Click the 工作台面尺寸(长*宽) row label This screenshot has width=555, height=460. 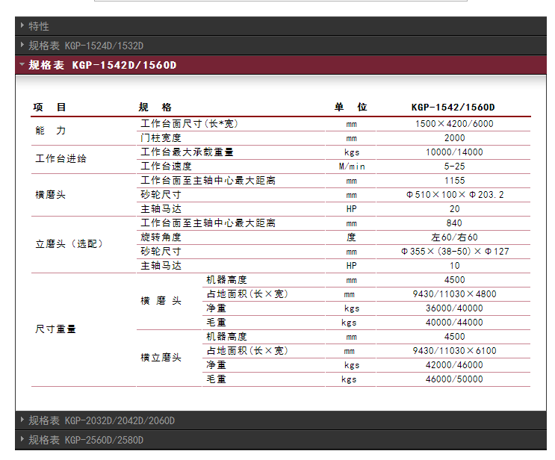190,124
